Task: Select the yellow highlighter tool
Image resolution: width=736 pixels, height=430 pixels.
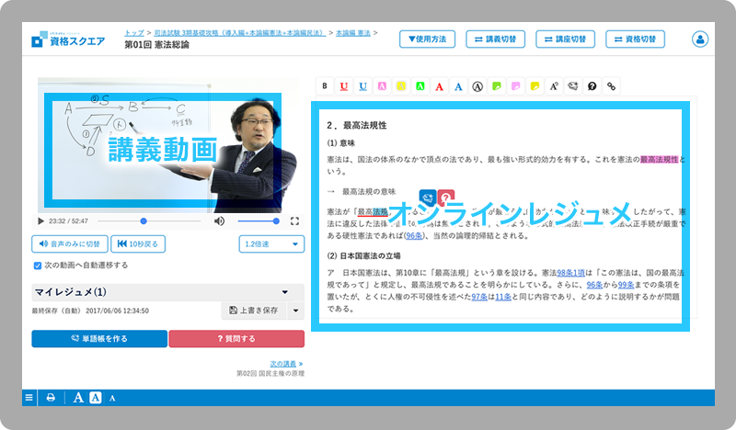Action: 400,85
